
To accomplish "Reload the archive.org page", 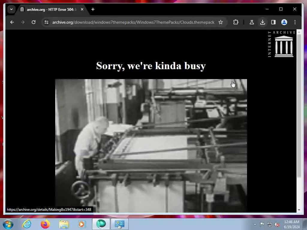I will click(x=34, y=22).
